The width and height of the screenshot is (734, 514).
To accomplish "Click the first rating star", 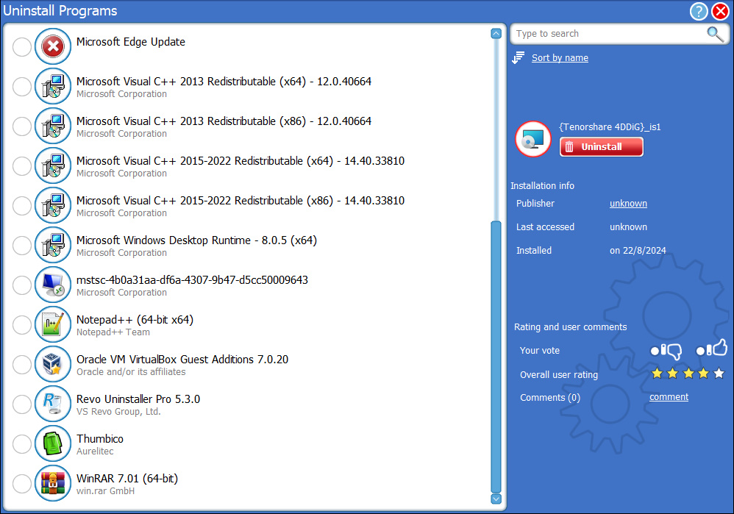I will pos(658,373).
